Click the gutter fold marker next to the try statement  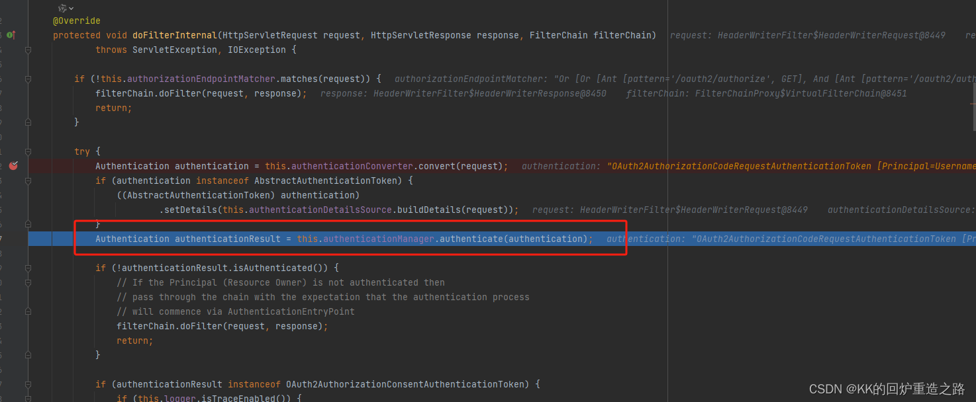pyautogui.click(x=28, y=151)
